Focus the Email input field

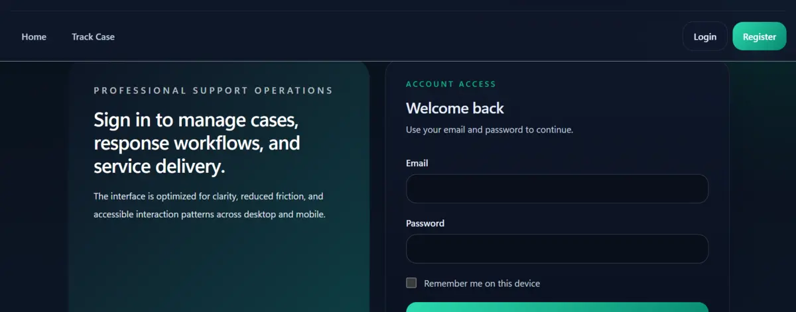tap(557, 189)
